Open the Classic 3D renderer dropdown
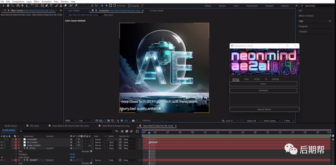 pyautogui.click(x=253, y=121)
